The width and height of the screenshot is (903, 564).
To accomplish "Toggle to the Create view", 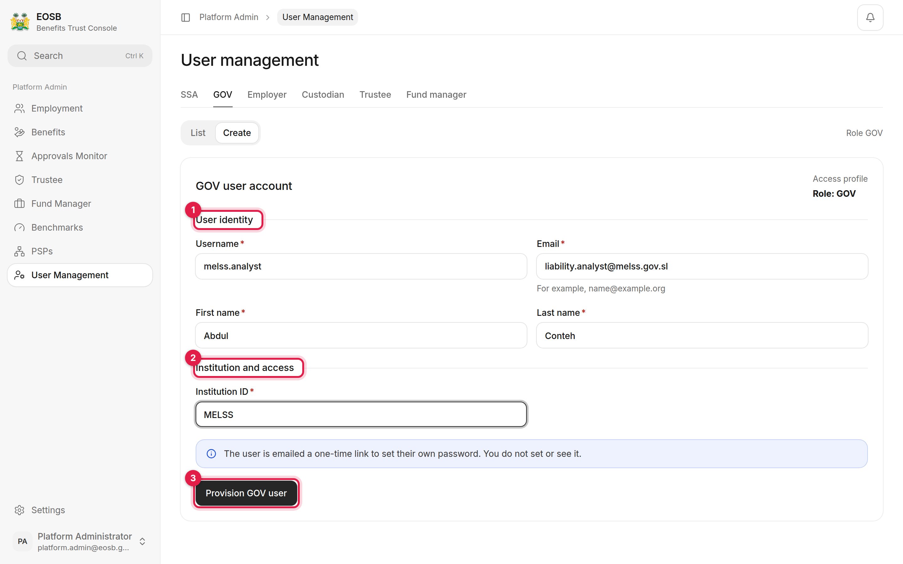I will (237, 133).
